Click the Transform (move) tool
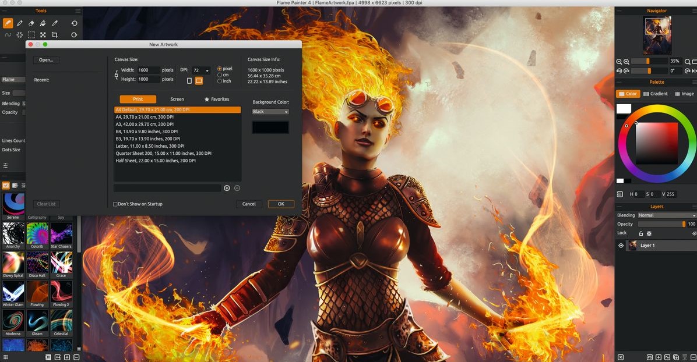Image resolution: width=697 pixels, height=362 pixels. [x=43, y=34]
